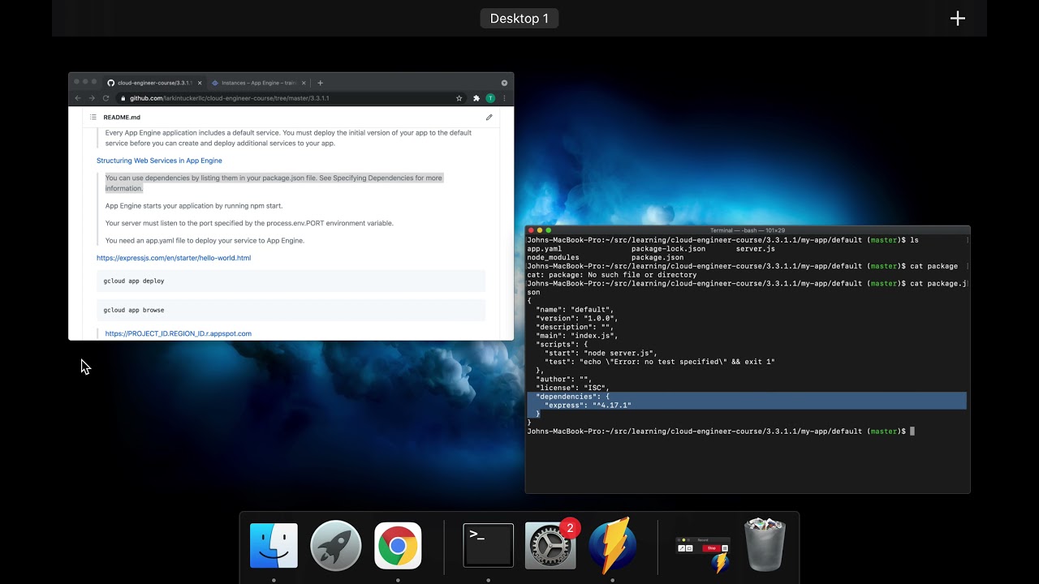1039x584 pixels.
Task: Open Launchpad rocket icon in Dock
Action: 335,545
